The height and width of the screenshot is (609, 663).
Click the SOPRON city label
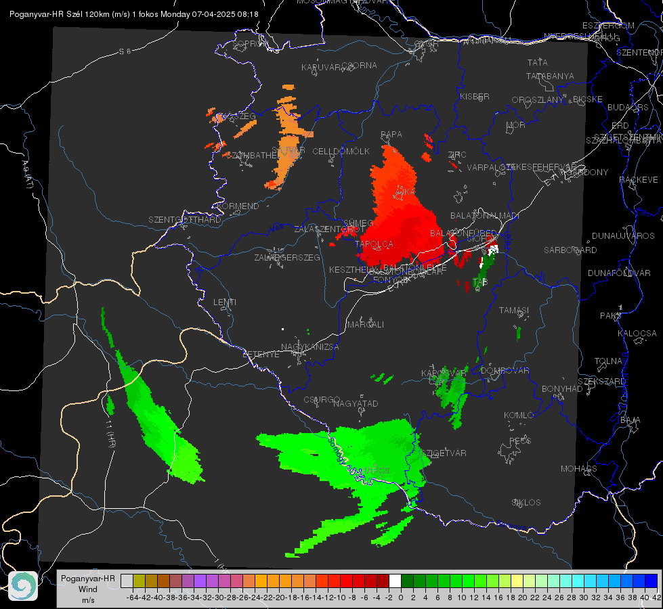point(250,43)
